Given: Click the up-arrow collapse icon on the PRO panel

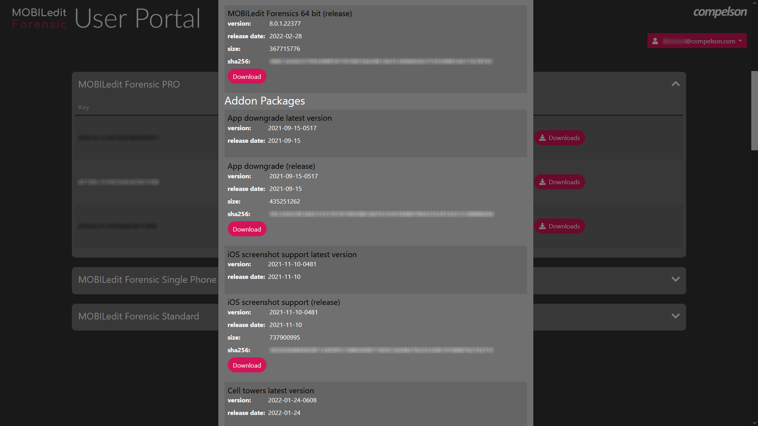Looking at the screenshot, I should tap(675, 84).
